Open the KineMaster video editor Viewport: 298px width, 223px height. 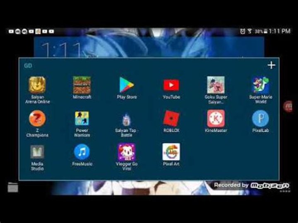click(x=216, y=119)
